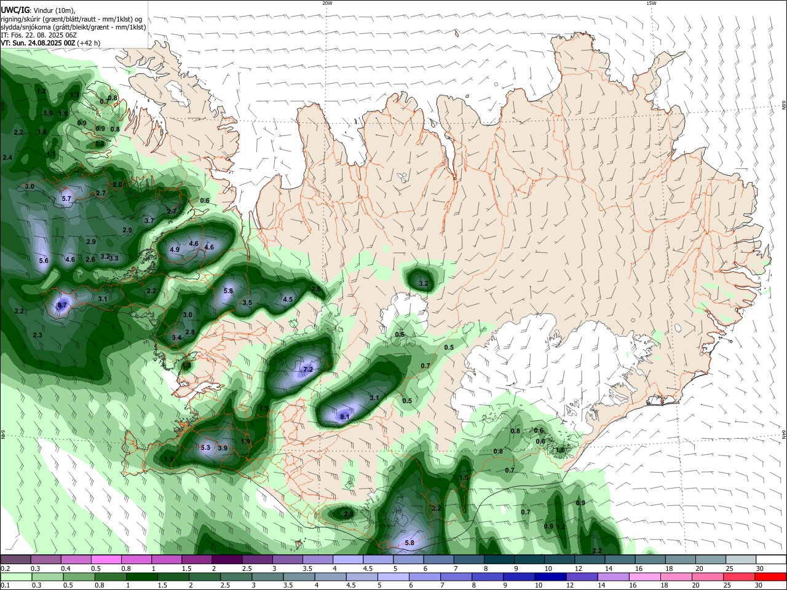The image size is (787, 590).
Task: Click the 2.6 precipitation value
Action: tap(90, 259)
